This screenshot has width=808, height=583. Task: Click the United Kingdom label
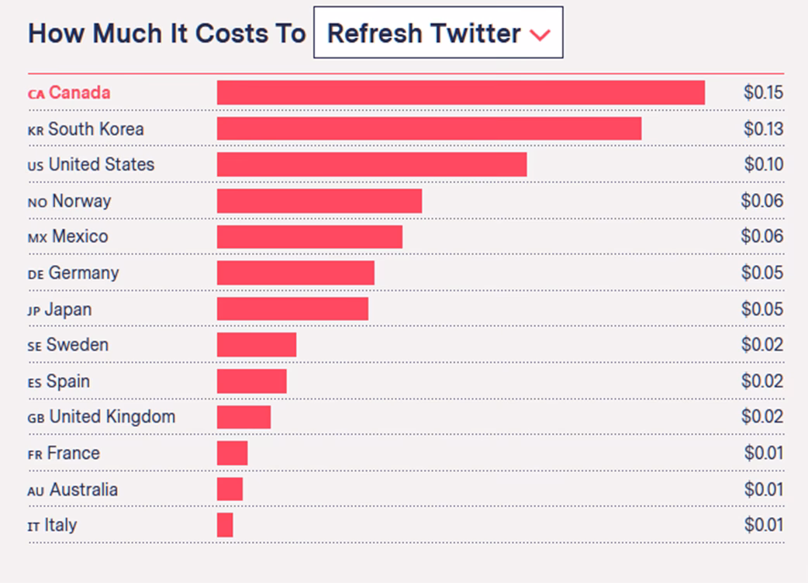pyautogui.click(x=102, y=417)
